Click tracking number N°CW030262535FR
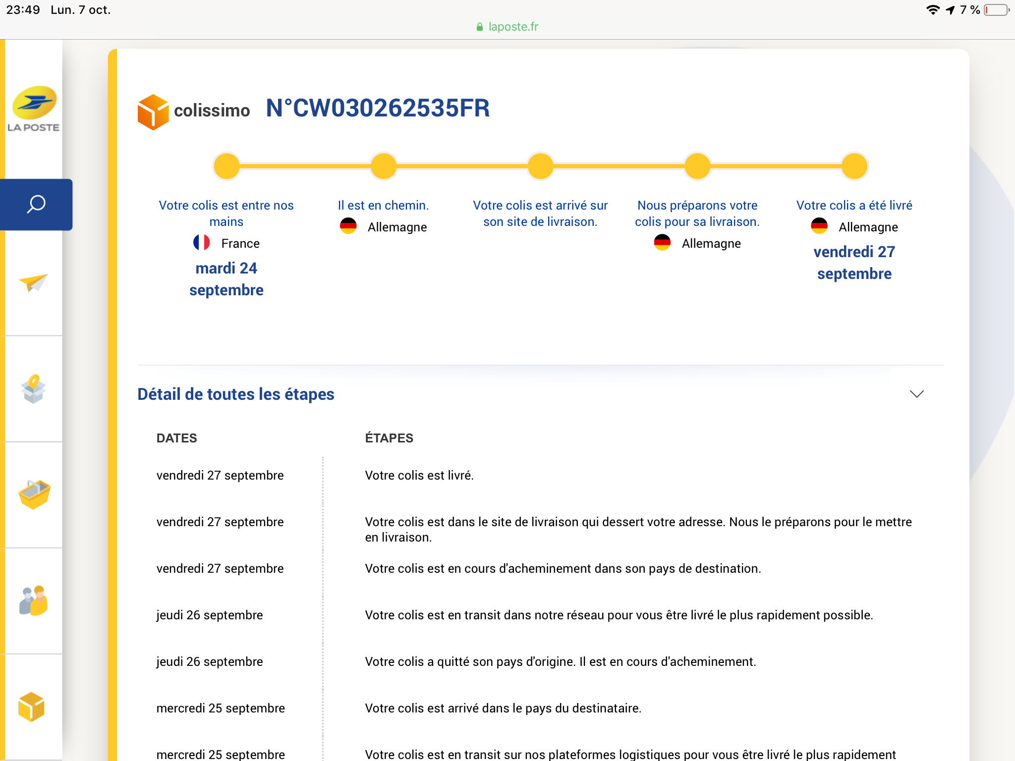Viewport: 1015px width, 761px height. tap(378, 108)
